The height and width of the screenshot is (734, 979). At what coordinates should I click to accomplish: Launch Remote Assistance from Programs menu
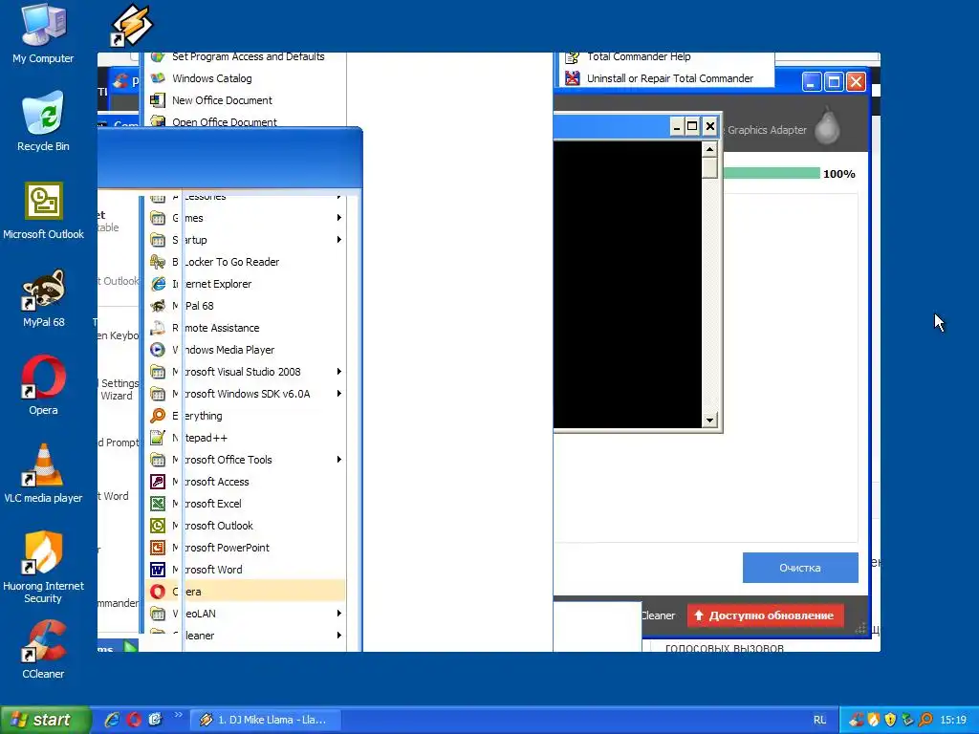(246, 328)
